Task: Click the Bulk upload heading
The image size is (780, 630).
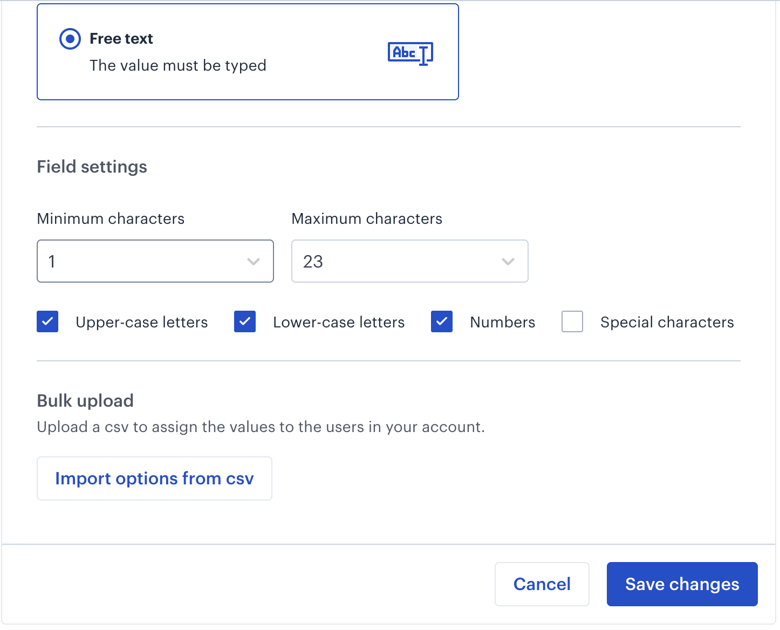Action: click(85, 401)
